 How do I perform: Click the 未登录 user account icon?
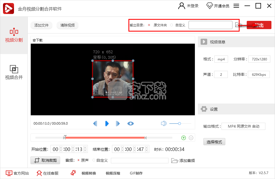[x=181, y=6]
